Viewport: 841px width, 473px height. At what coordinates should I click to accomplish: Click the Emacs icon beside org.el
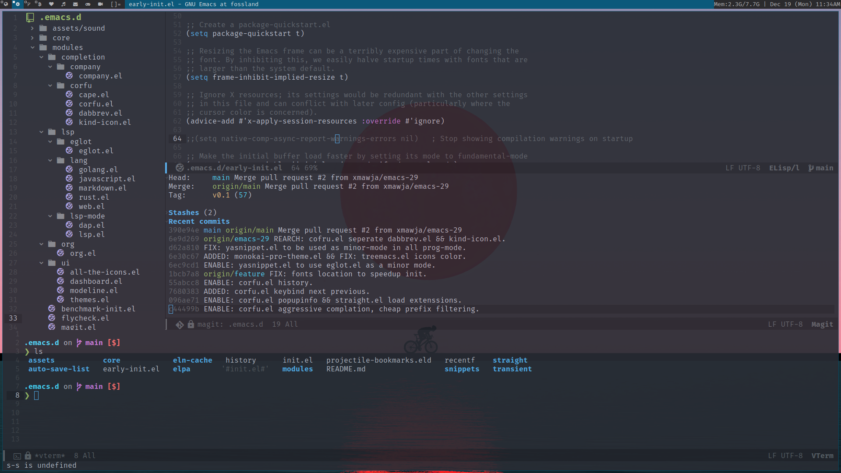[x=60, y=253]
